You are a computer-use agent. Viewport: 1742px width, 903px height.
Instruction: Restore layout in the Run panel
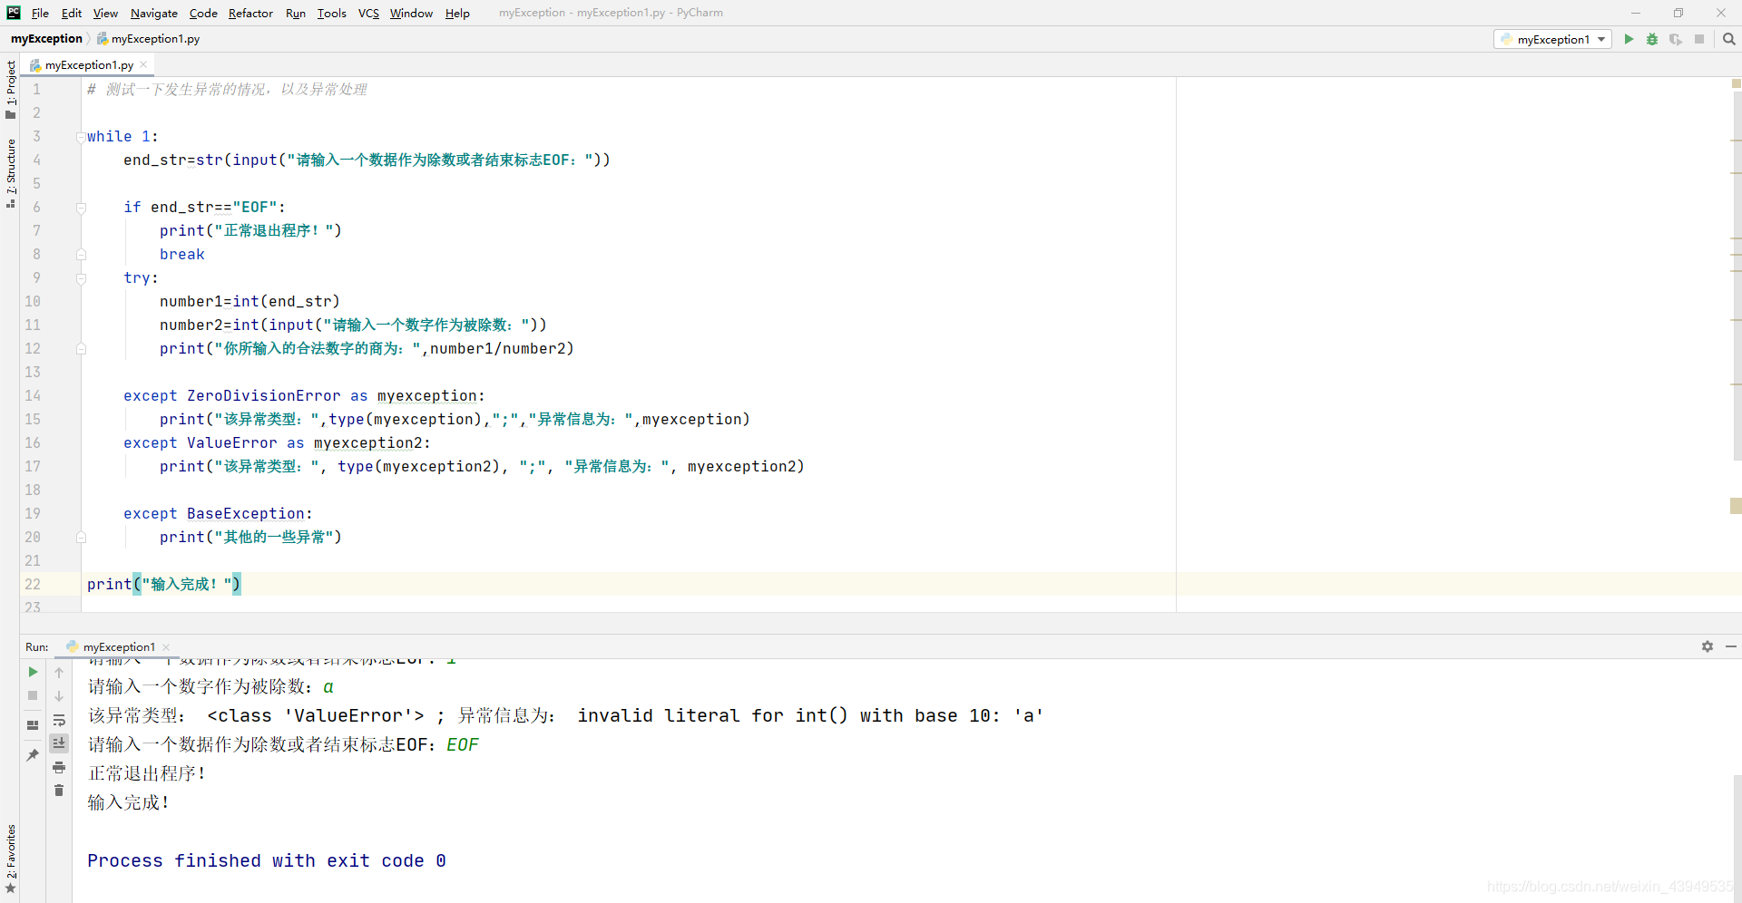33,725
